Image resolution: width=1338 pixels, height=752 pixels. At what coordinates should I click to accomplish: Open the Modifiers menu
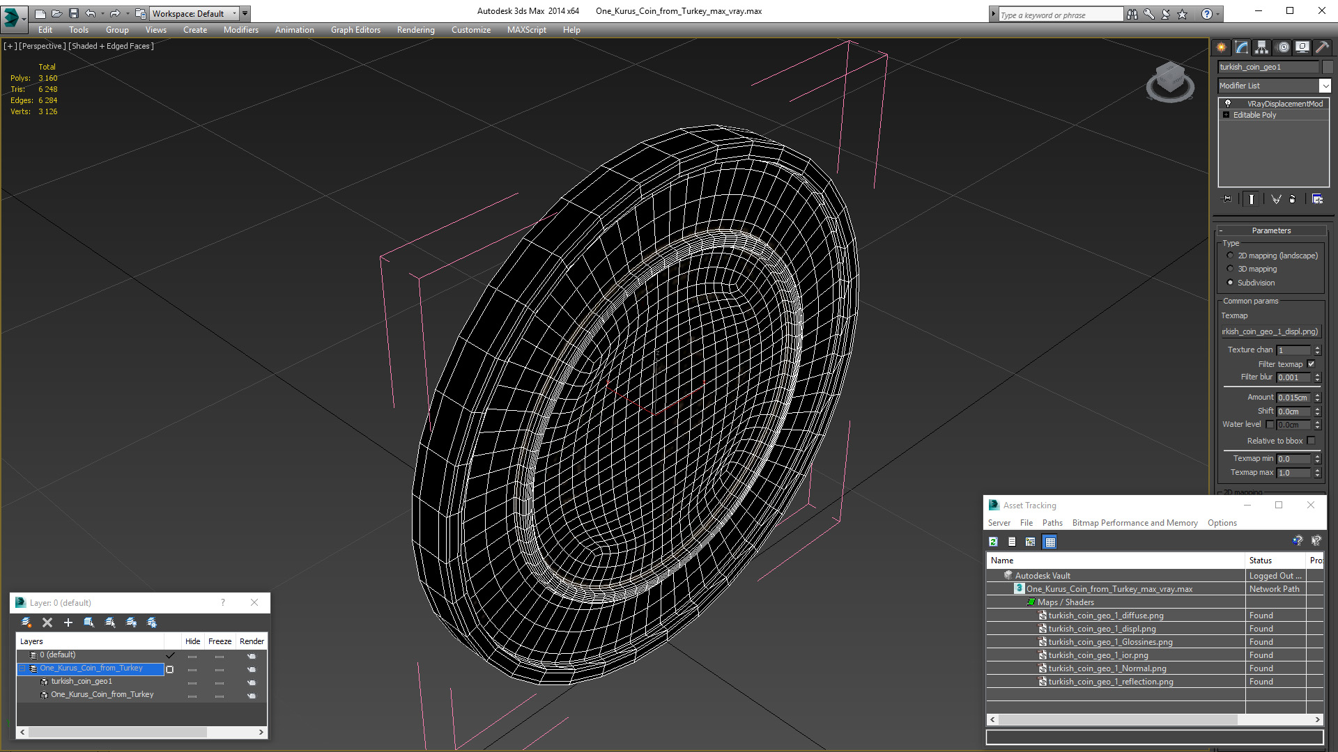point(240,30)
